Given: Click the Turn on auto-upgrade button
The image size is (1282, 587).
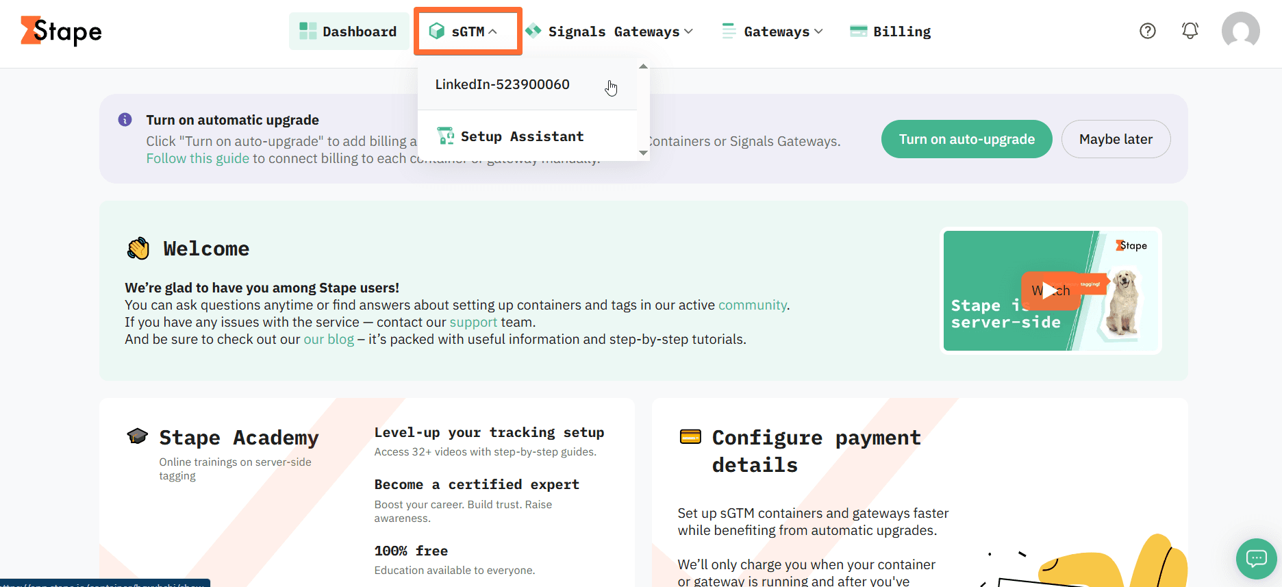Looking at the screenshot, I should coord(966,139).
